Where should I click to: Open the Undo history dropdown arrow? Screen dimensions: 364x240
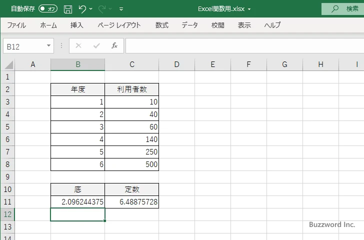(x=91, y=9)
